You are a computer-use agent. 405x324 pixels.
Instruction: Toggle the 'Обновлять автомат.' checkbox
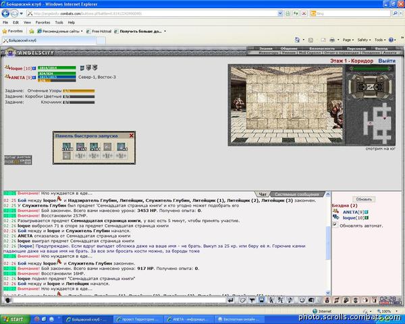(335, 225)
